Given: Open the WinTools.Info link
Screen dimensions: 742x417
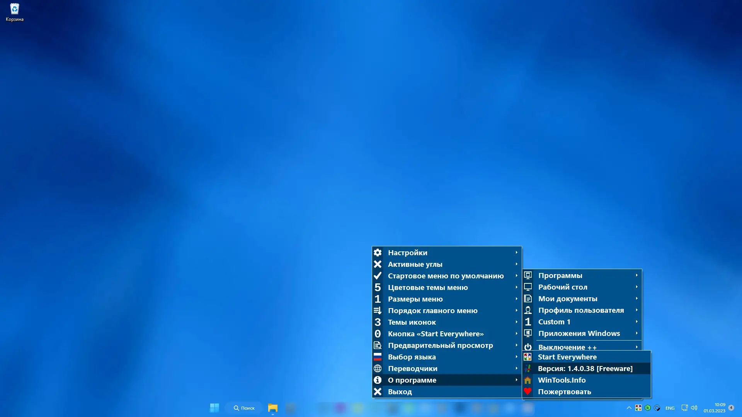Looking at the screenshot, I should (x=562, y=380).
